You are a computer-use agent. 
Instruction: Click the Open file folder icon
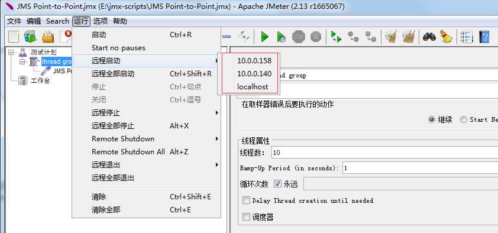point(48,37)
